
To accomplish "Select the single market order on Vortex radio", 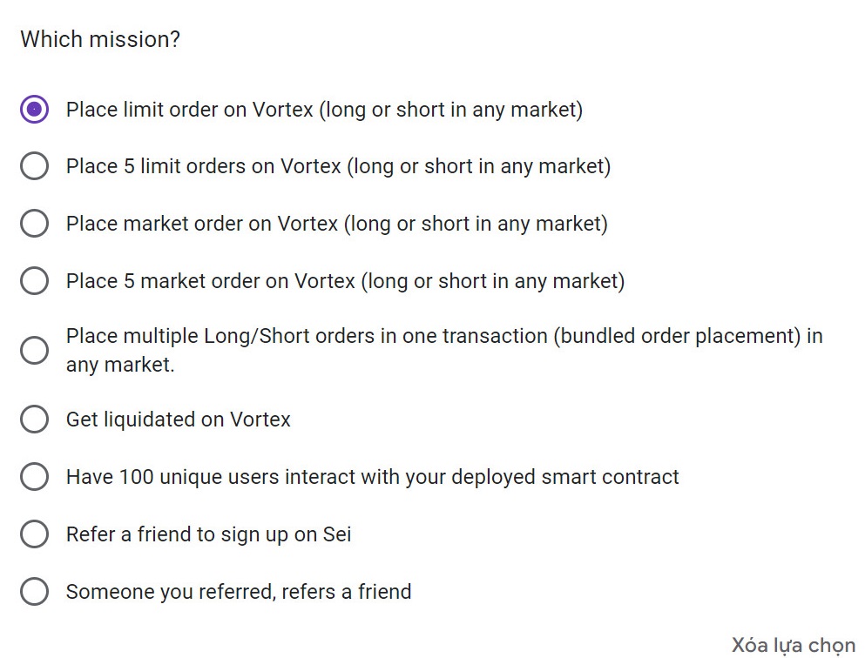I will tap(34, 223).
